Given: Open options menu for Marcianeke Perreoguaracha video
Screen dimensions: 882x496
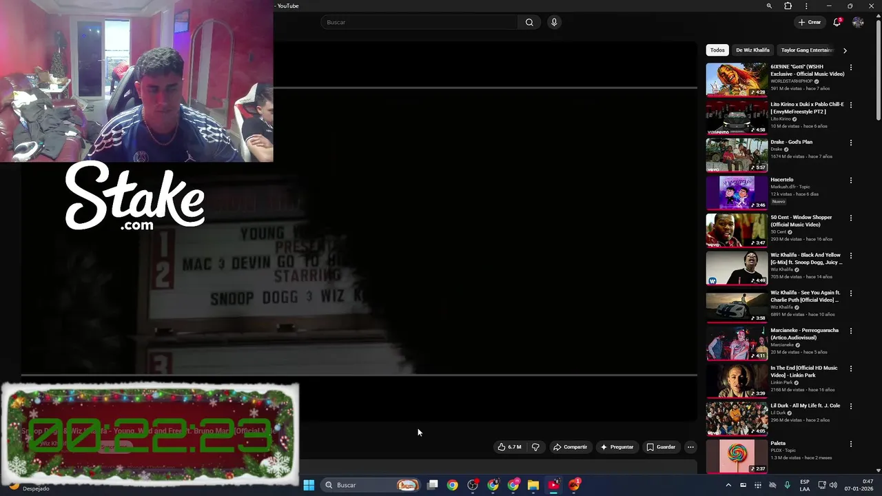Looking at the screenshot, I should click(851, 331).
